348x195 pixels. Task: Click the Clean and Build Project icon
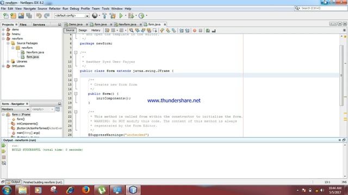pyautogui.click(x=113, y=16)
